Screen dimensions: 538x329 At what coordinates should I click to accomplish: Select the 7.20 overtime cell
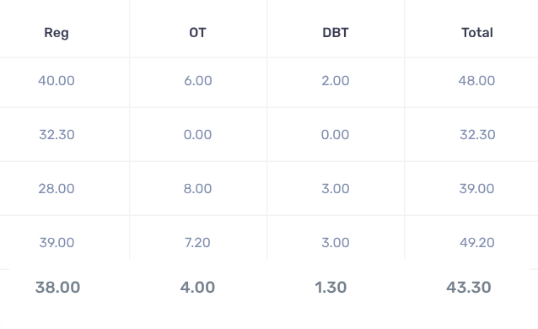197,242
